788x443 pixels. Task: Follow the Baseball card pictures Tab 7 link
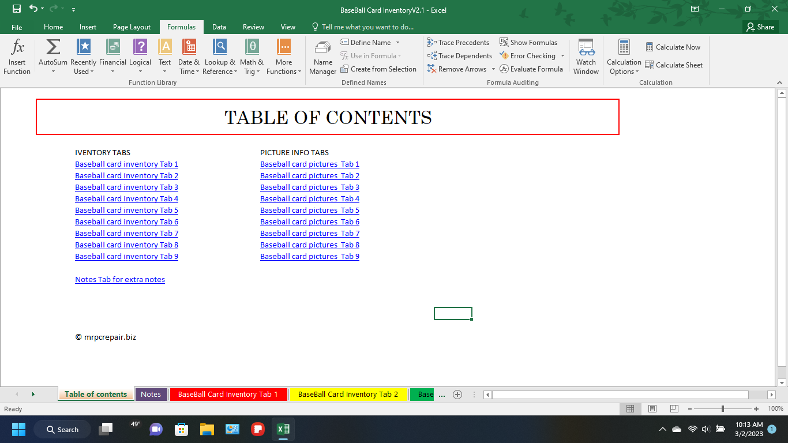[x=310, y=234]
